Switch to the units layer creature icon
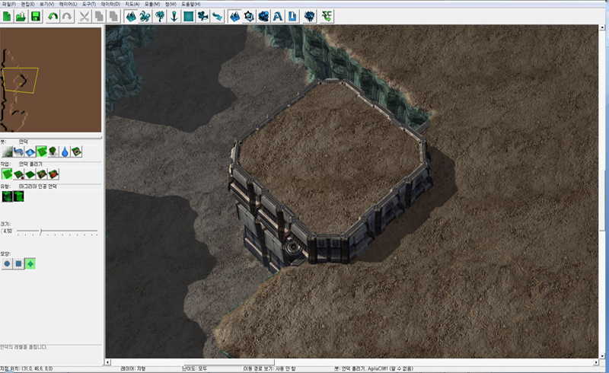 pos(145,16)
